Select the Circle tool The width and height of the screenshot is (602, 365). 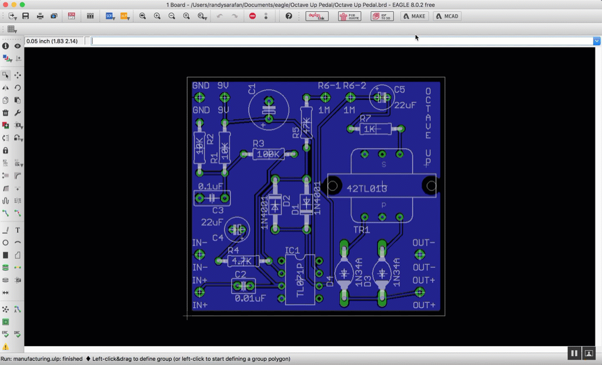click(5, 243)
